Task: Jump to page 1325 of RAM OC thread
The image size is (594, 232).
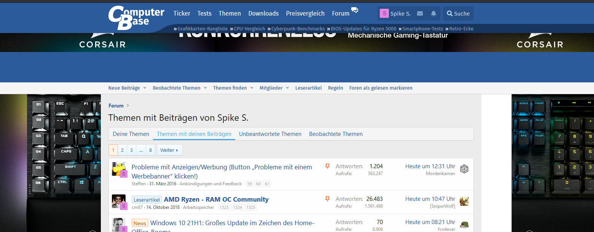Action: pos(251,207)
